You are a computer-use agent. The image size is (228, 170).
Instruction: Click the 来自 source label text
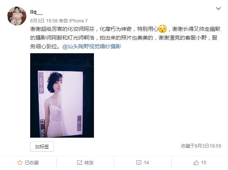click(63, 21)
